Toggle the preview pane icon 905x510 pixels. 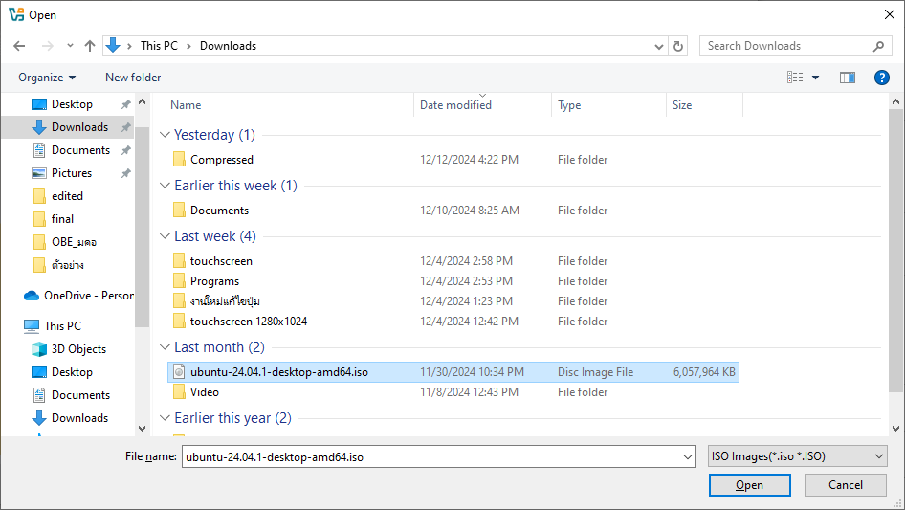[x=847, y=78]
